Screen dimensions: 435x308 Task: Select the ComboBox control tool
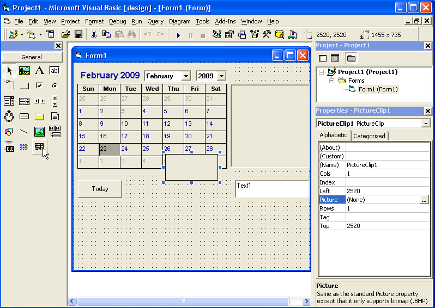(x=9, y=101)
